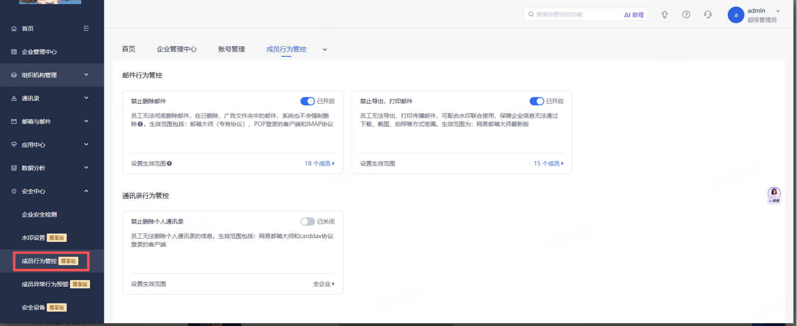The width and height of the screenshot is (797, 326).
Task: Open 企业安全检测 in sidebar
Action: [39, 215]
